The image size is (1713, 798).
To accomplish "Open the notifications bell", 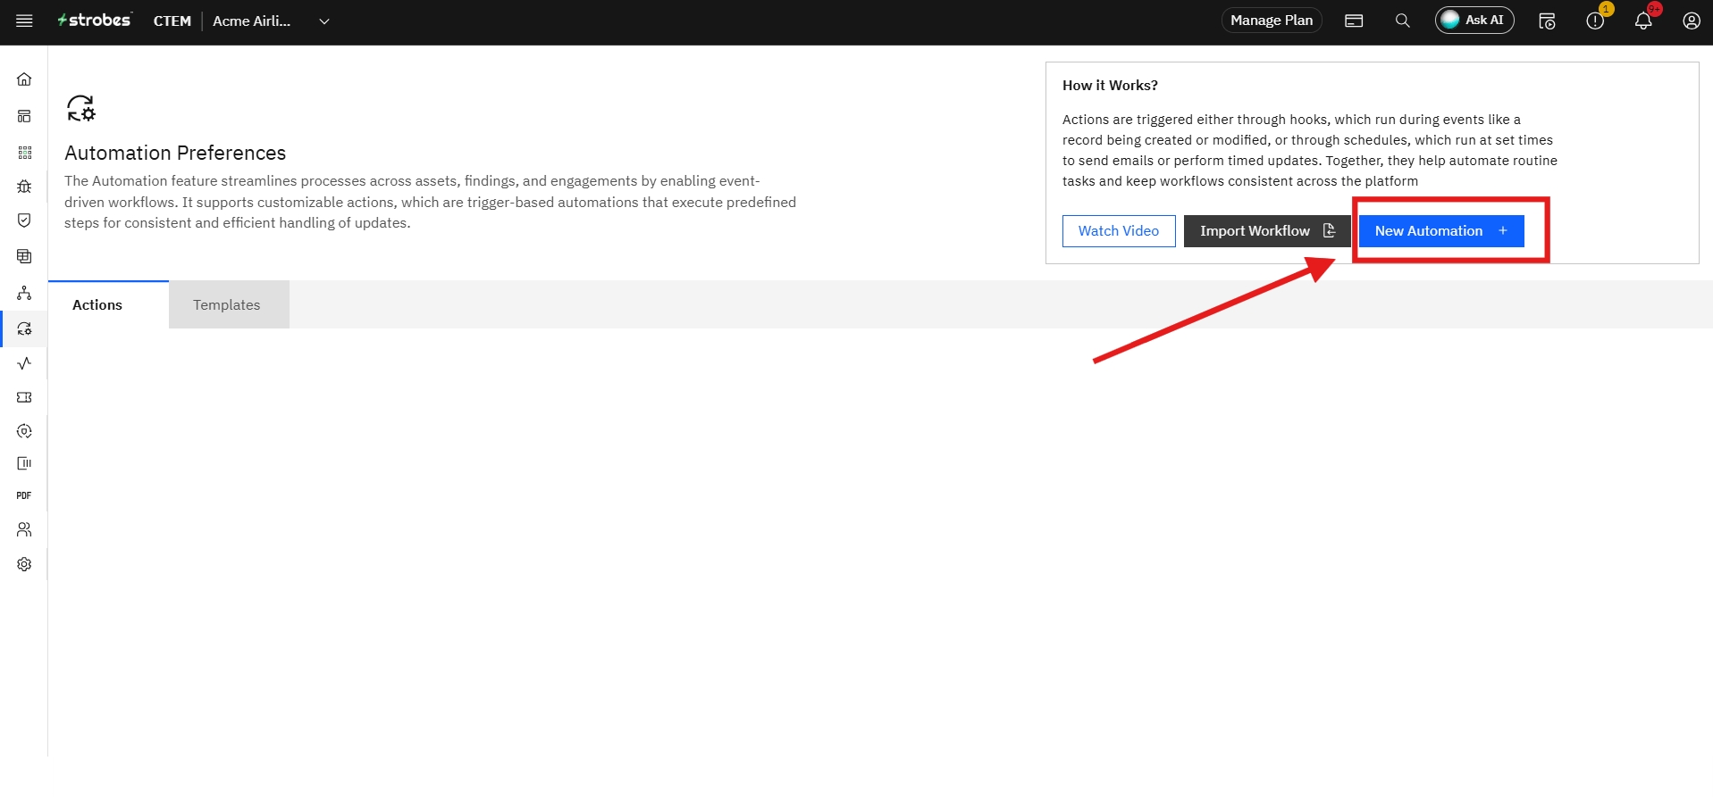I will pyautogui.click(x=1643, y=21).
